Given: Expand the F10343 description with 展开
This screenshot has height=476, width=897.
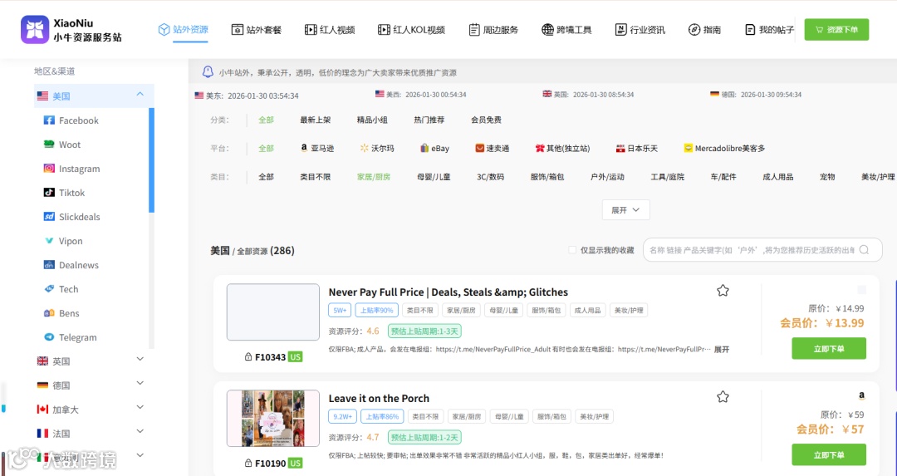Looking at the screenshot, I should pos(722,349).
